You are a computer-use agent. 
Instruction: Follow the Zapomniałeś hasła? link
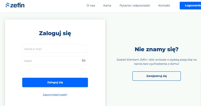(55, 95)
